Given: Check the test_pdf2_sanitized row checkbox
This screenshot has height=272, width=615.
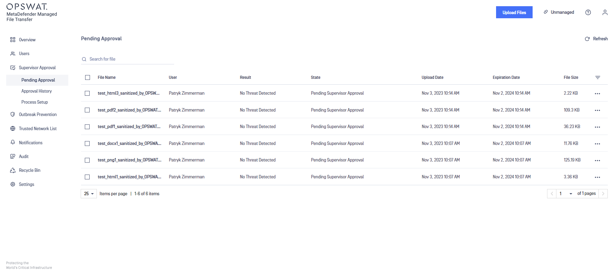Looking at the screenshot, I should 87,110.
